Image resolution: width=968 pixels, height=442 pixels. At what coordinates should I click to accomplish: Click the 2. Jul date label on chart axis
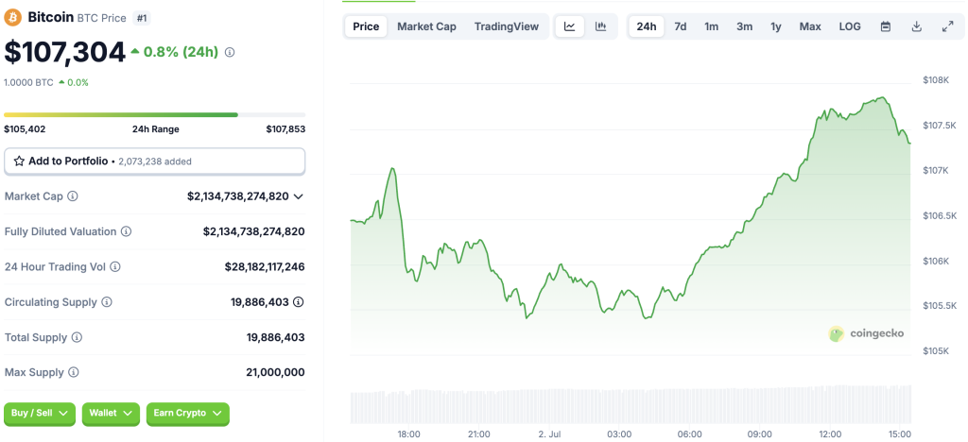coord(550,434)
